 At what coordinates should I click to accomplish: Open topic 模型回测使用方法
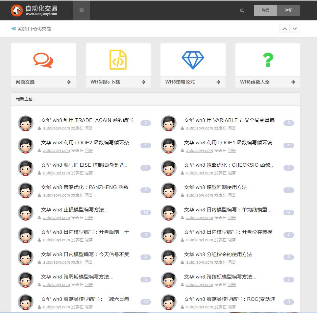click(218, 187)
